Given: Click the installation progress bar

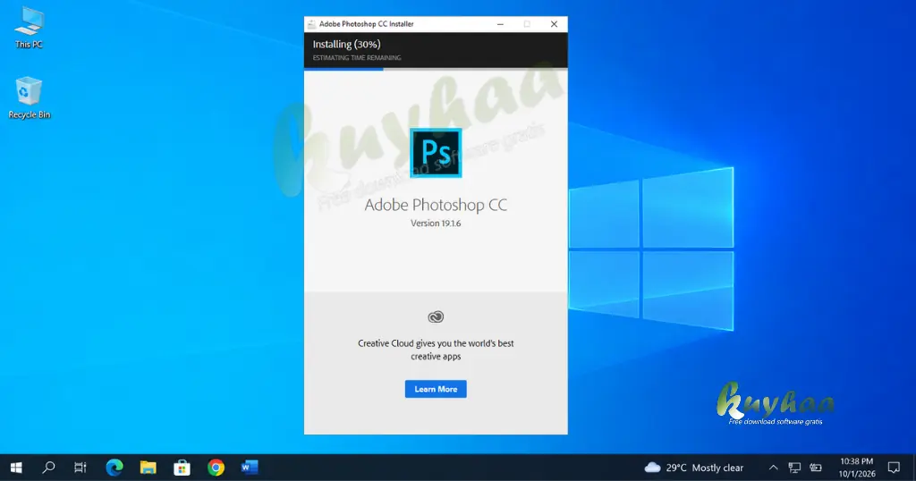Looking at the screenshot, I should tap(436, 69).
